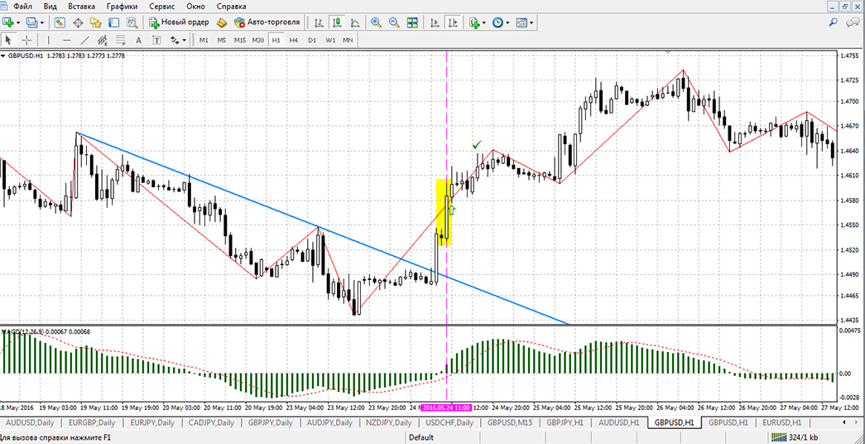Toggle the Navigator folder-star icon

point(96,22)
